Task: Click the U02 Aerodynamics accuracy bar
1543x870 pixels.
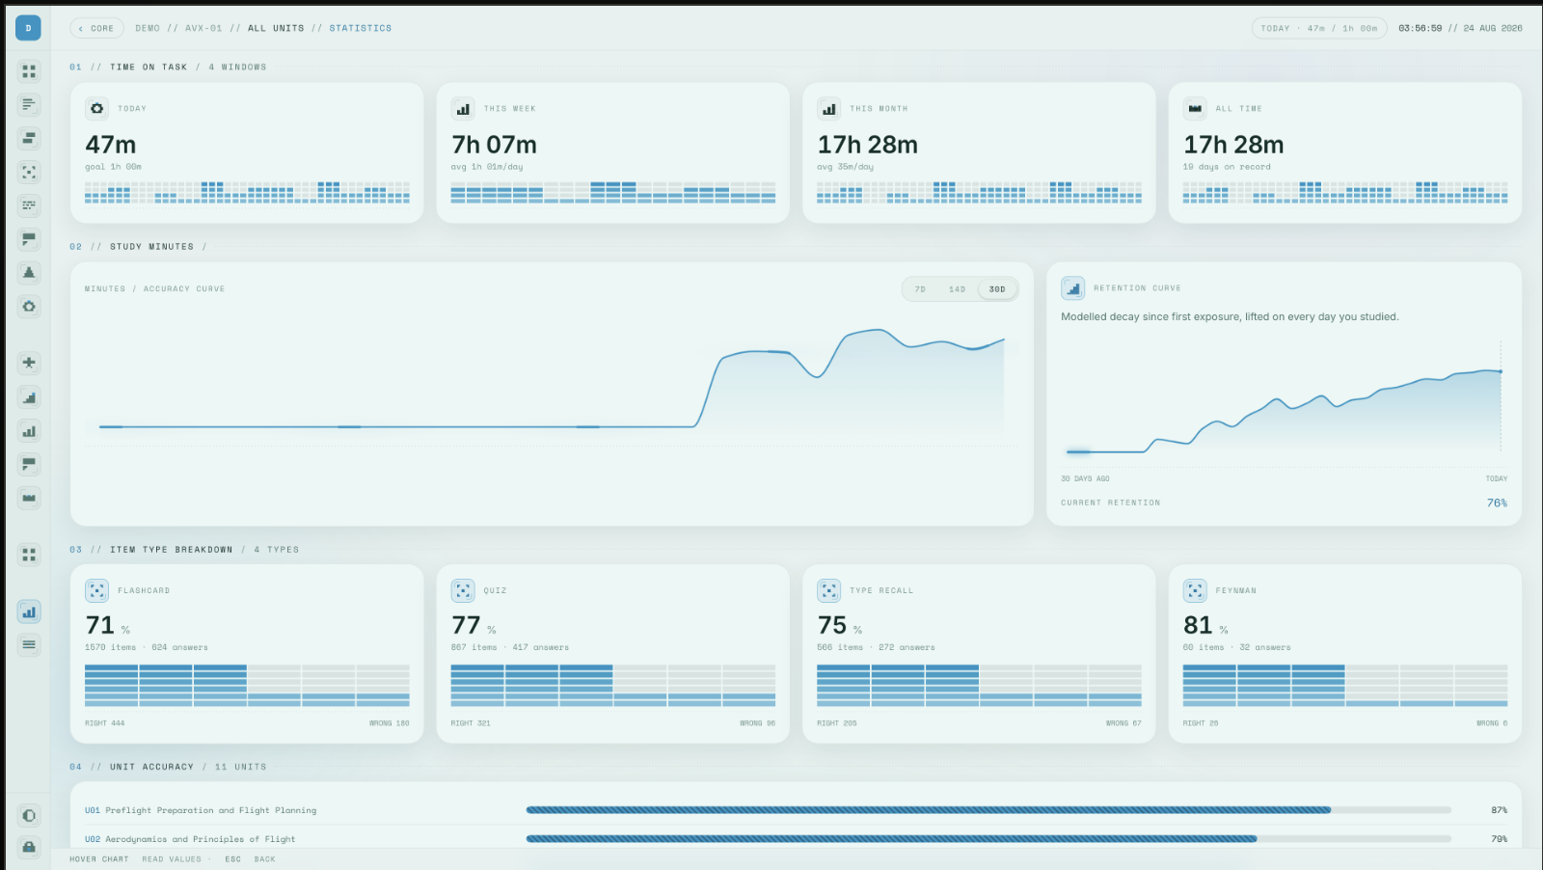Action: coord(988,839)
